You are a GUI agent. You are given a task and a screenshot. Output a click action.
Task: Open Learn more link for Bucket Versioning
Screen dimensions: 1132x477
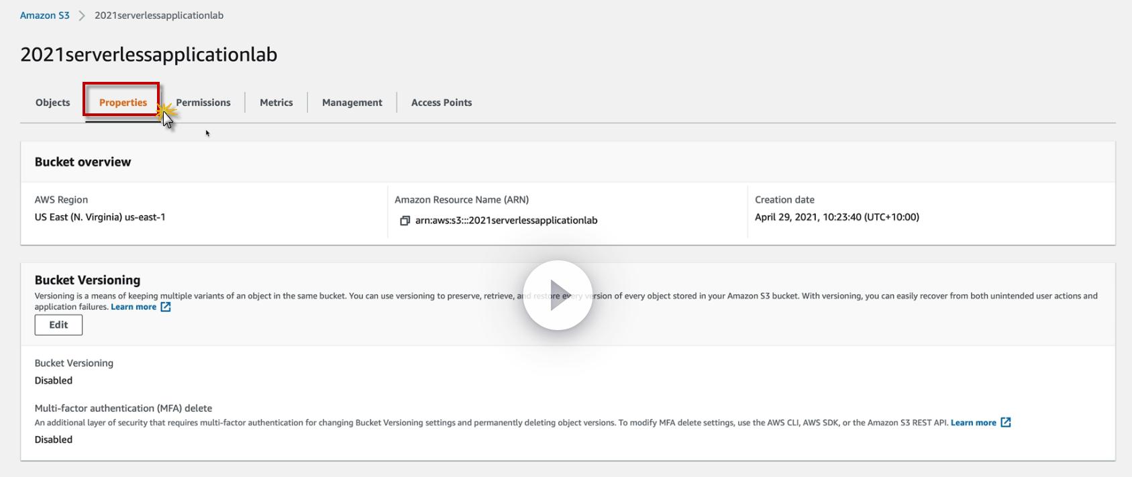134,307
